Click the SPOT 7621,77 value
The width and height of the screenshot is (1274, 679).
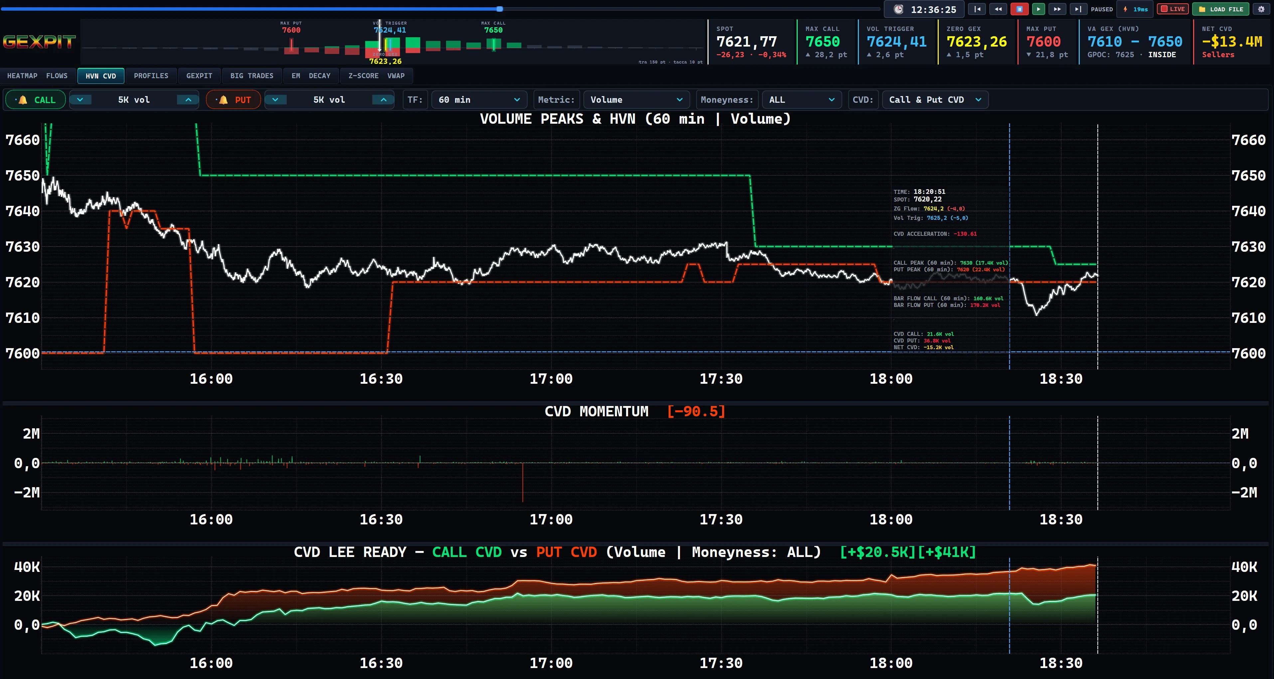pos(747,42)
